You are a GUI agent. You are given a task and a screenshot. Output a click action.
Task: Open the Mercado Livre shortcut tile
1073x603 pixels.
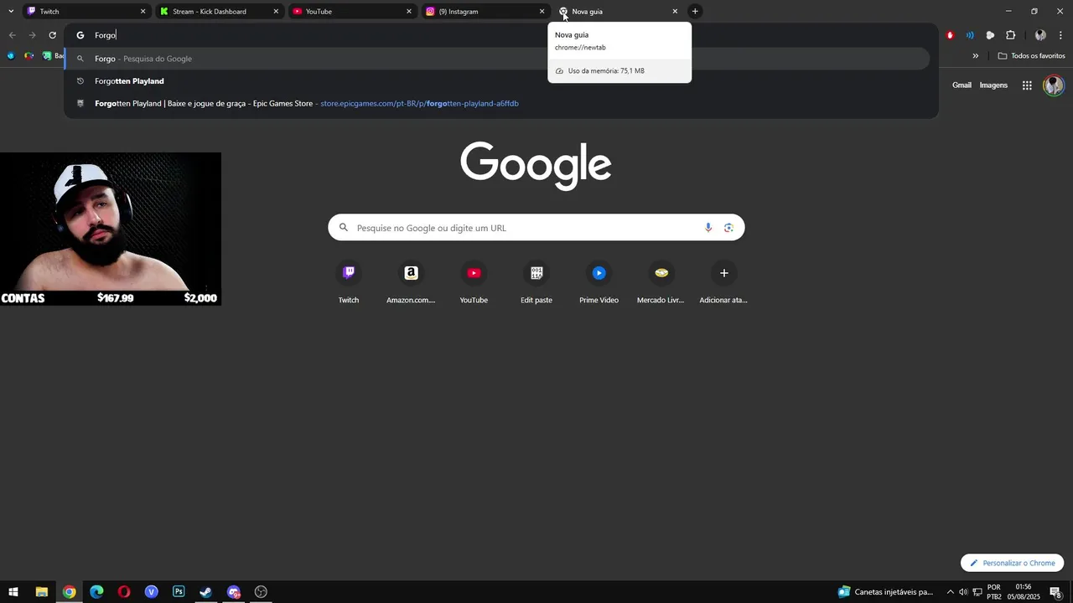pyautogui.click(x=661, y=283)
